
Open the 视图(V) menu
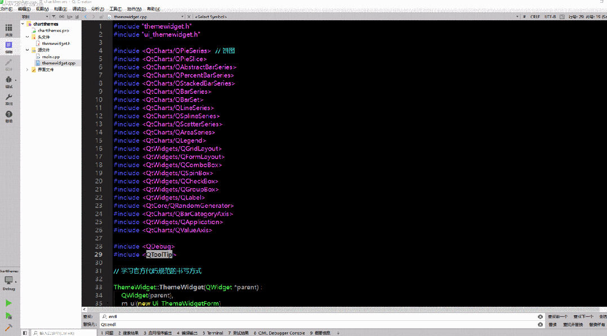pyautogui.click(x=42, y=9)
